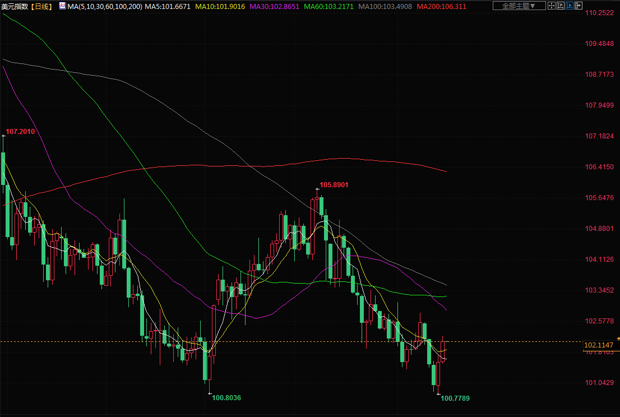Click the 107.2010 high price marker
This screenshot has height=417, width=620.
pyautogui.click(x=20, y=132)
